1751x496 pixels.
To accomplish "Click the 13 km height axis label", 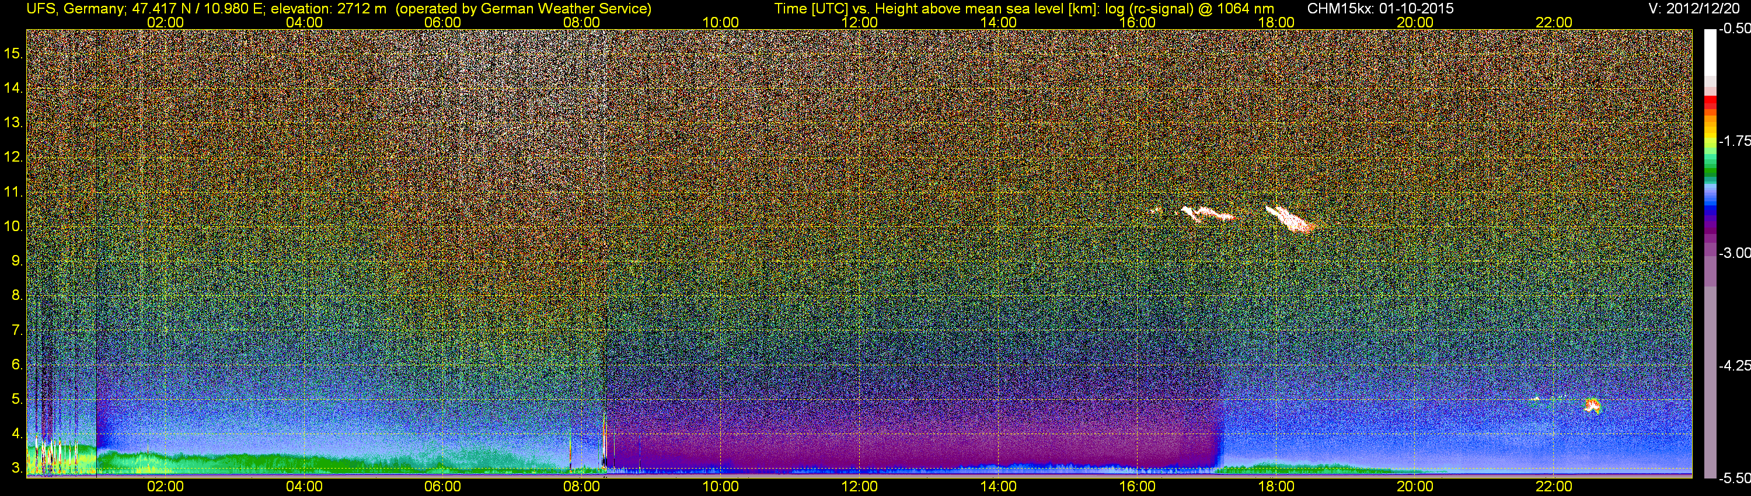I will coord(13,123).
